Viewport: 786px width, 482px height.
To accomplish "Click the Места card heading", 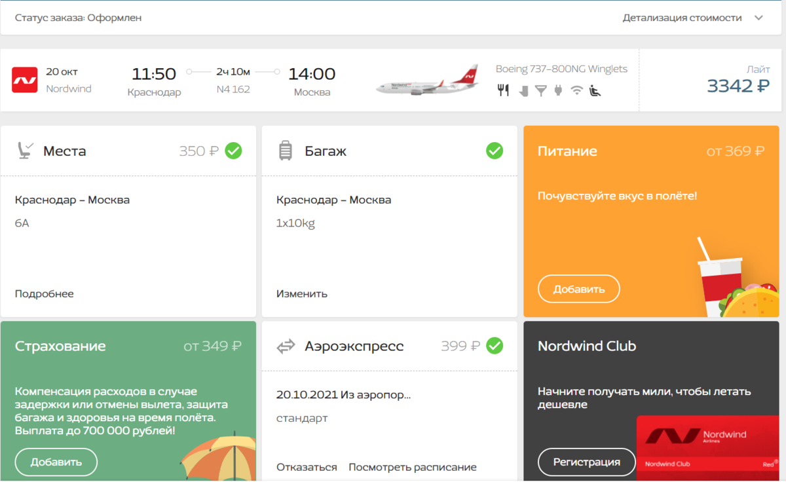I will 65,151.
